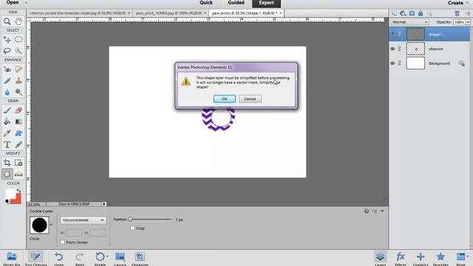This screenshot has height=266, width=473.
Task: Select the Smart Brush tool
Action: [7, 81]
